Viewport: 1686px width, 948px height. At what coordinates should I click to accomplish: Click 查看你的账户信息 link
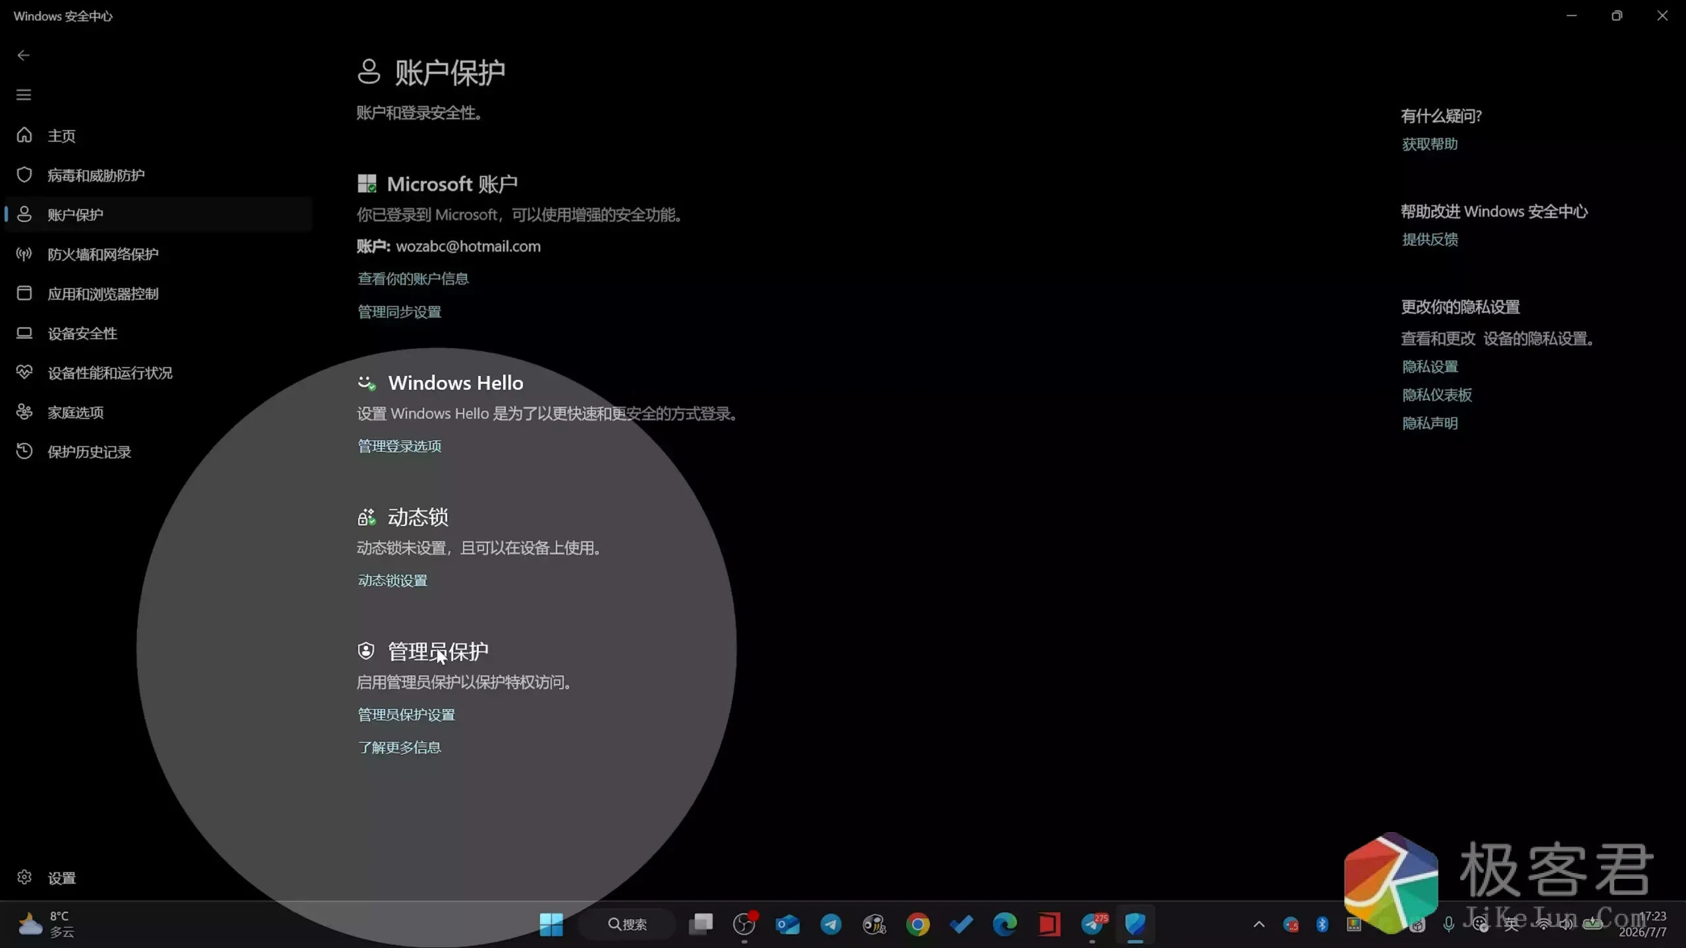click(x=413, y=278)
